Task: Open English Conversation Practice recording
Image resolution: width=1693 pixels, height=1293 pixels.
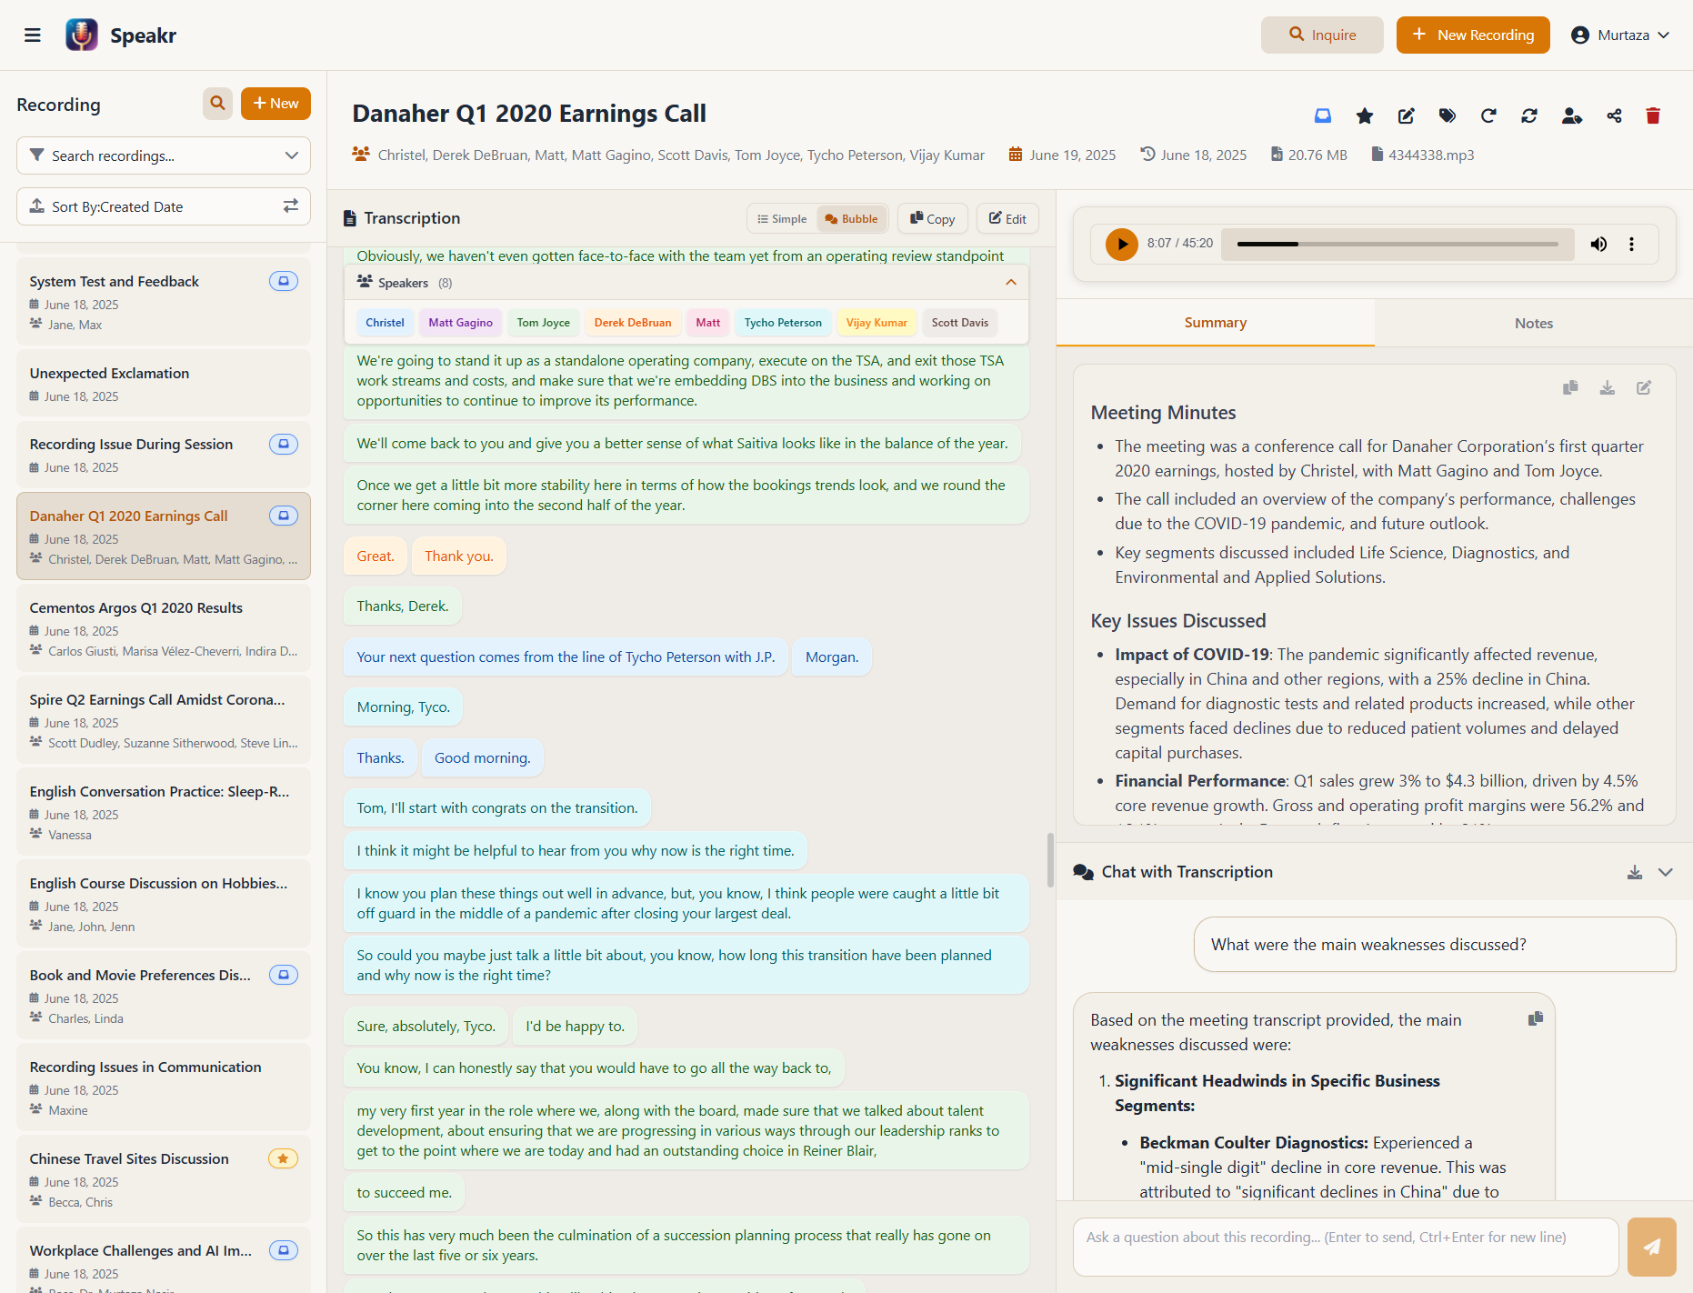Action: point(164,812)
